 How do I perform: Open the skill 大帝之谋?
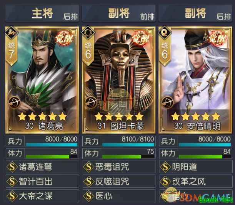point(42,196)
